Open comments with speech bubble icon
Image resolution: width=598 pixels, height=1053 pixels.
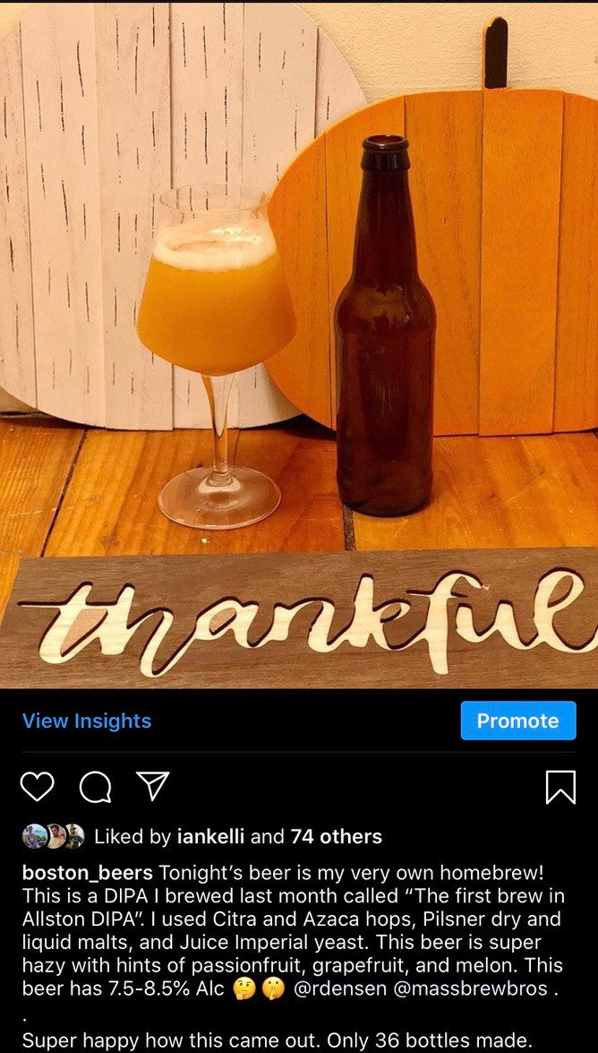(95, 787)
